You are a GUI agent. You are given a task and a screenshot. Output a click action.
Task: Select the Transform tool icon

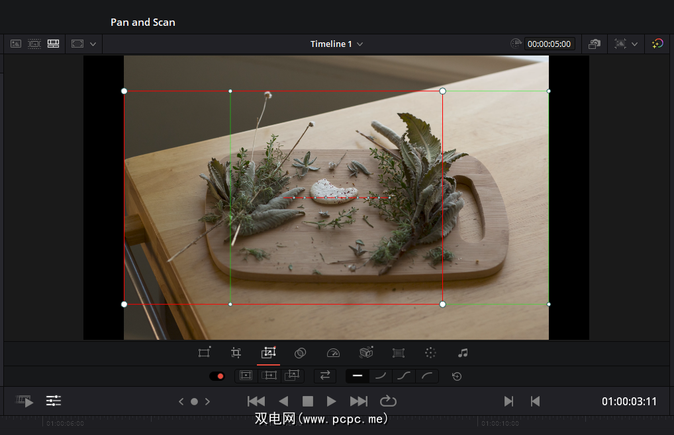(204, 353)
